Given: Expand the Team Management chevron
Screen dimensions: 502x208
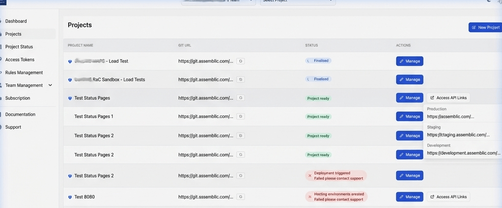Looking at the screenshot, I should pos(50,85).
